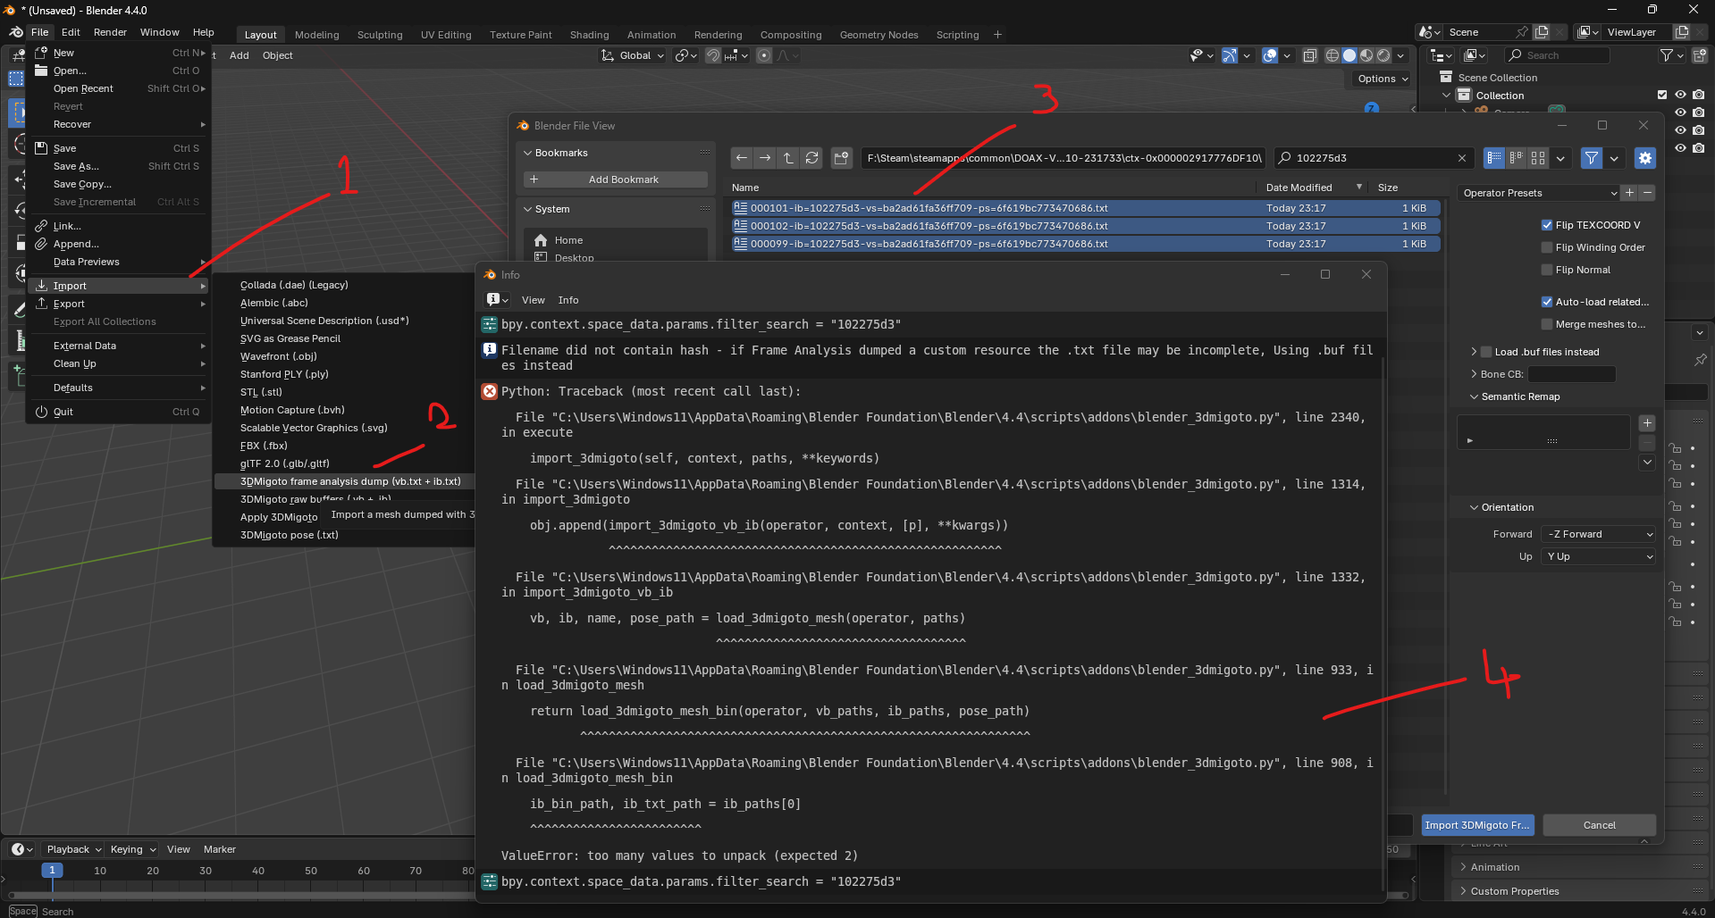Open Info editor type selector icon
The width and height of the screenshot is (1715, 918).
coord(497,300)
